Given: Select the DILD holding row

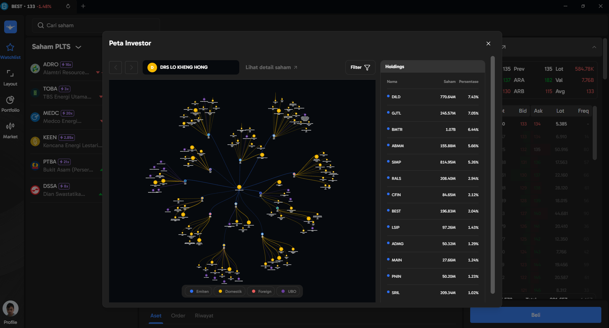Looking at the screenshot, I should pos(432,97).
